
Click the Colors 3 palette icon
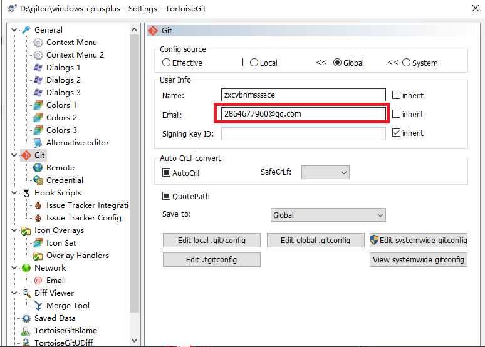pos(38,130)
